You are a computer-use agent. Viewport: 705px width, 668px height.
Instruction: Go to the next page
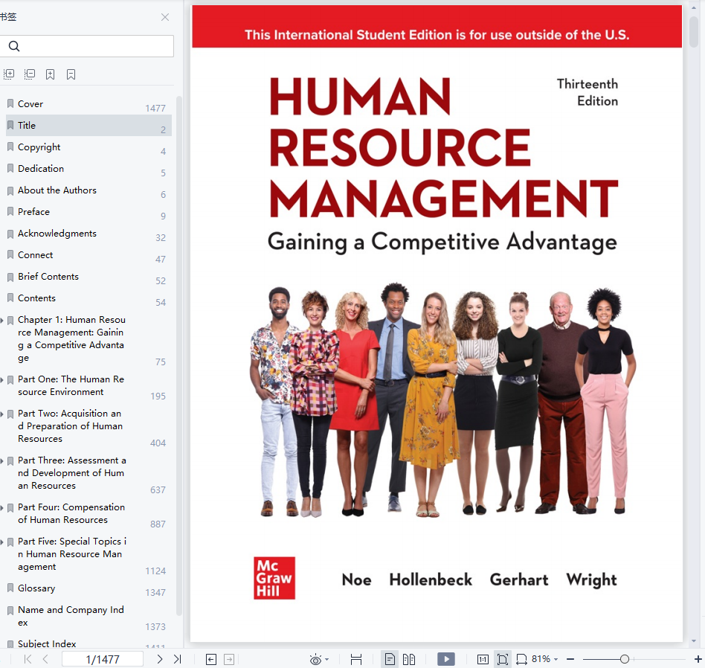(x=160, y=660)
